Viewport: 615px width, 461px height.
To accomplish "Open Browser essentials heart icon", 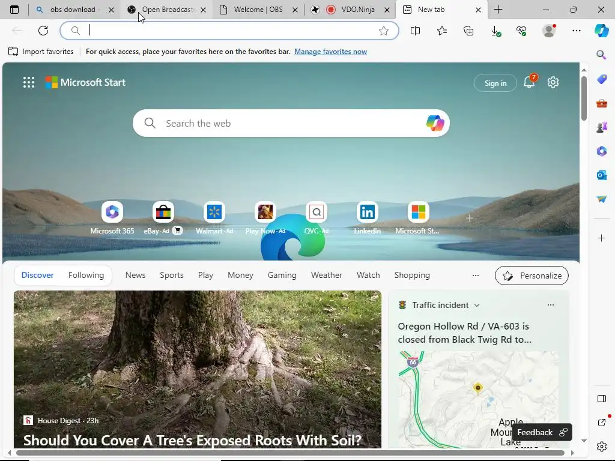I will tap(522, 31).
